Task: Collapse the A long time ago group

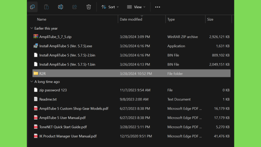Action: pyautogui.click(x=32, y=82)
